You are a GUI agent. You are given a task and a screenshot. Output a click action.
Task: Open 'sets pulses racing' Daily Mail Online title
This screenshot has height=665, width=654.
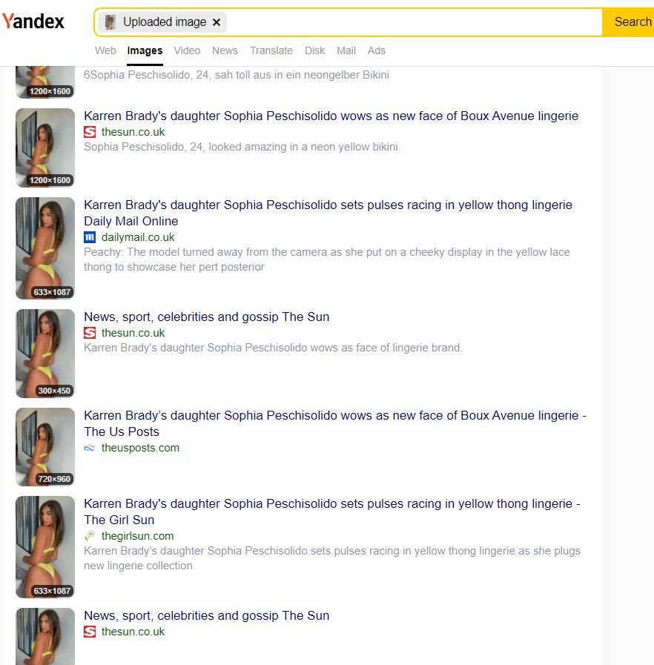[x=328, y=213]
